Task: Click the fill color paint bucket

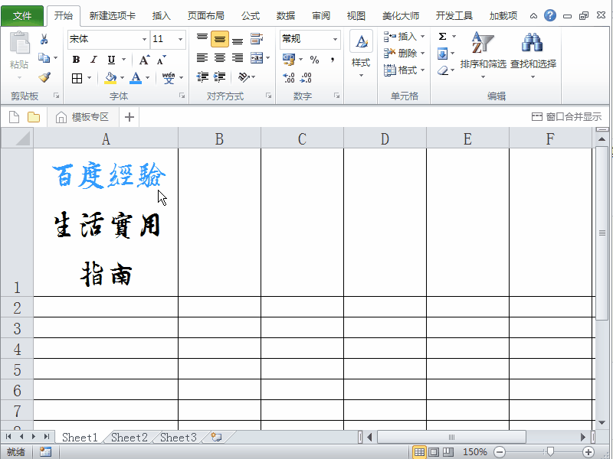Action: (110, 78)
